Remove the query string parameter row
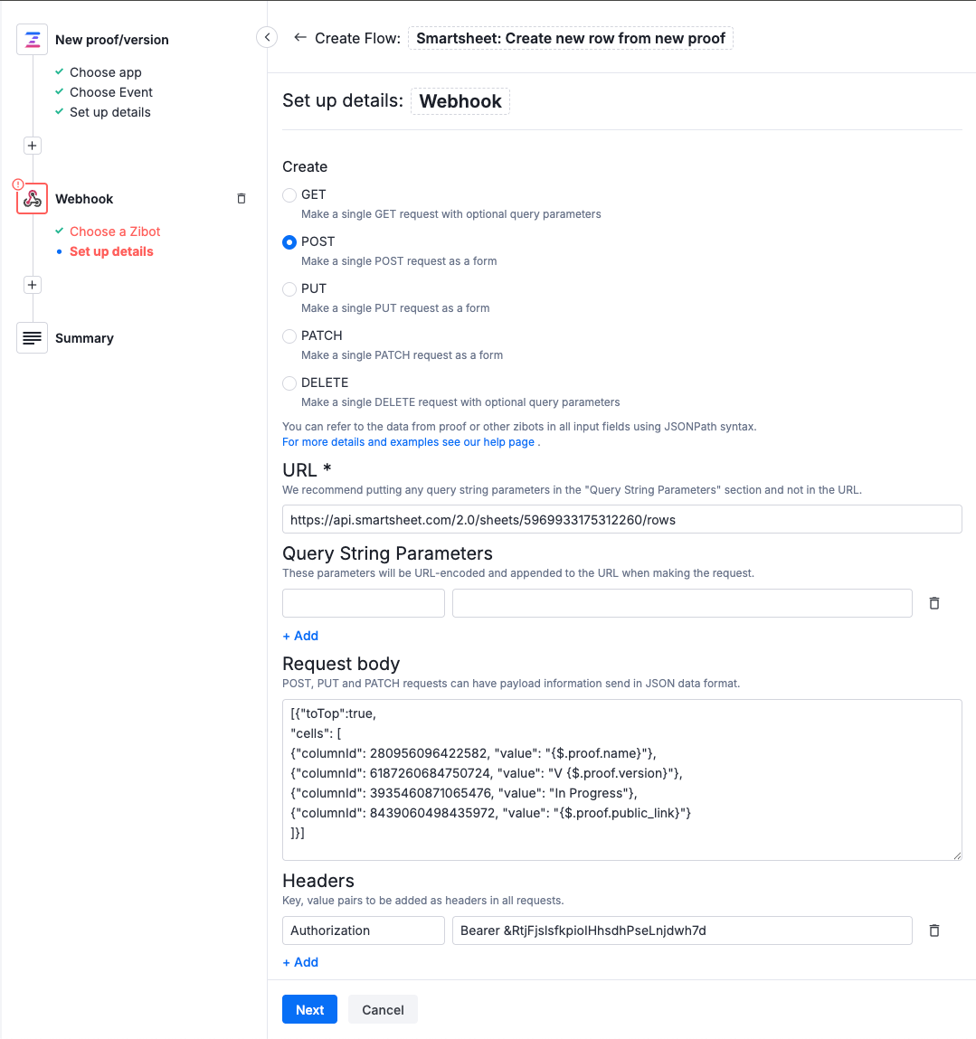Viewport: 976px width, 1039px height. click(x=934, y=603)
